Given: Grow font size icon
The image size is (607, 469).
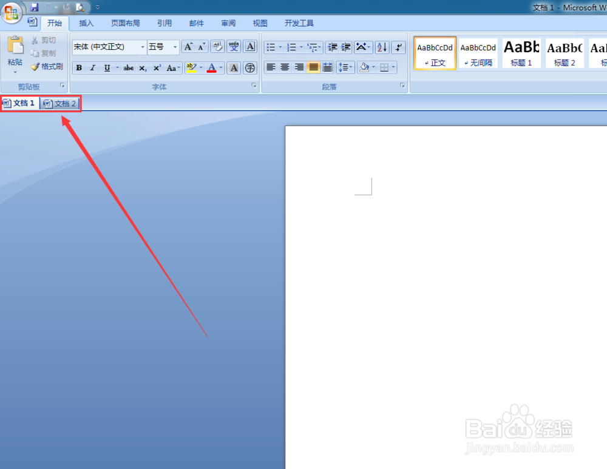Looking at the screenshot, I should pyautogui.click(x=188, y=47).
